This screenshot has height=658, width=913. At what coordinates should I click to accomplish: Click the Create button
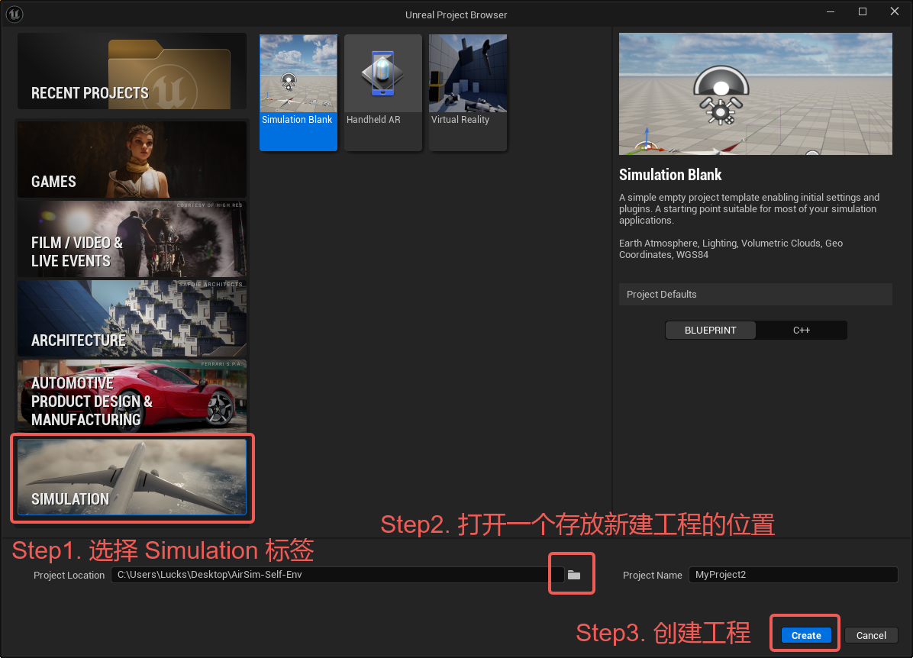point(806,635)
